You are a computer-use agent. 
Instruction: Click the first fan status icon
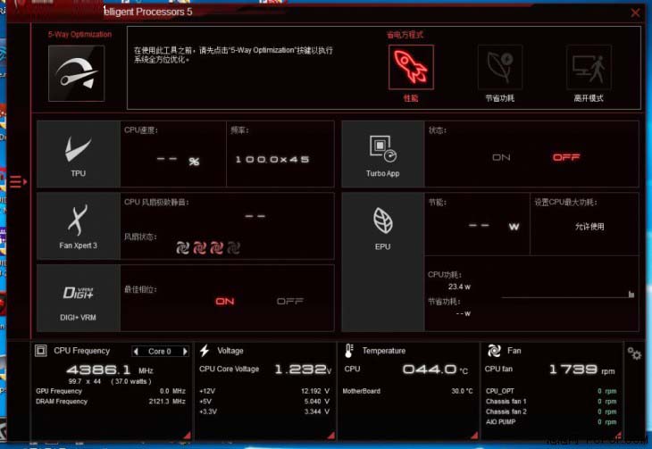182,248
